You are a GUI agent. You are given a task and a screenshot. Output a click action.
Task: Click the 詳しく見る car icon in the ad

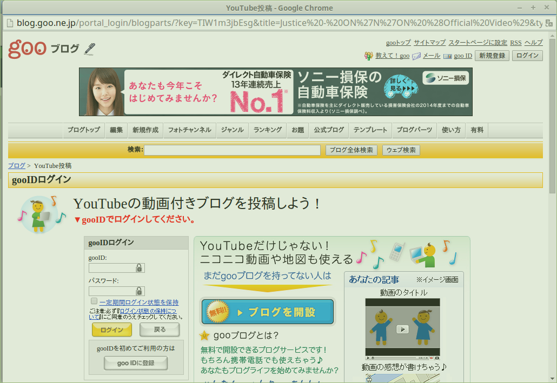point(401,86)
